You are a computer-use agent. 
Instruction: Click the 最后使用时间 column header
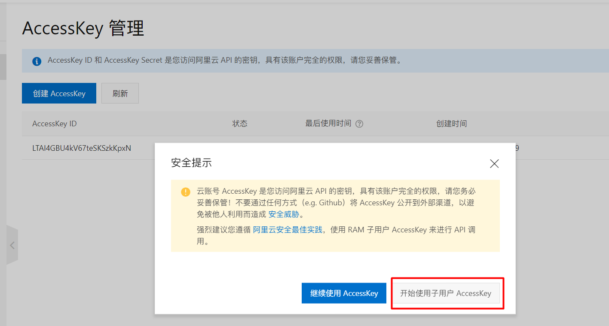(x=328, y=124)
